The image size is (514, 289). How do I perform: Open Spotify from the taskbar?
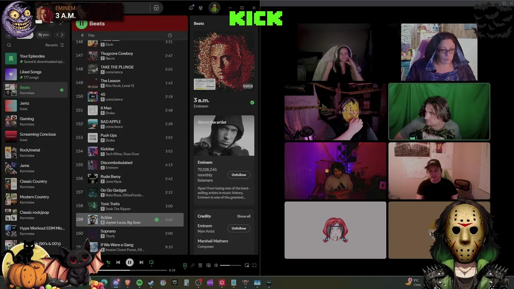click(x=139, y=283)
